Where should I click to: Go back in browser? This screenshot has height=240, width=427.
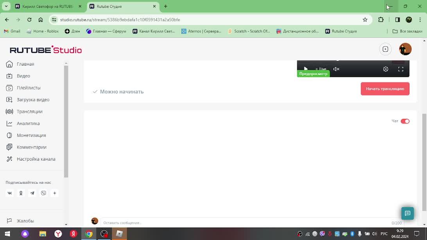point(7,20)
